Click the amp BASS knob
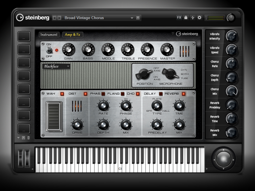Image resolution: width=255 pixels, height=191 pixels. tap(88, 49)
